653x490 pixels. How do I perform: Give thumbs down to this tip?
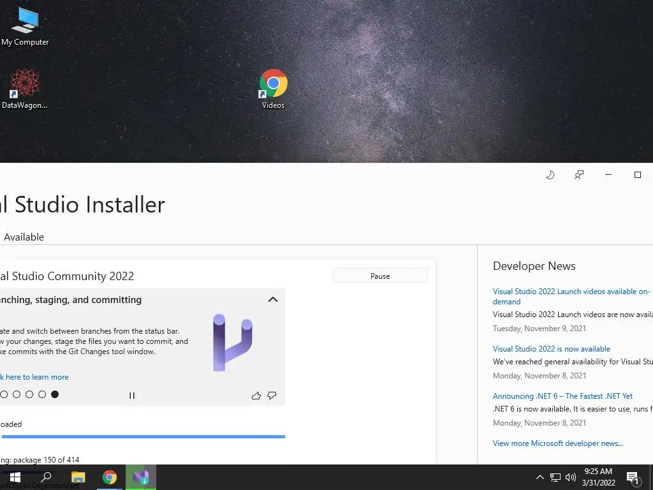click(272, 396)
